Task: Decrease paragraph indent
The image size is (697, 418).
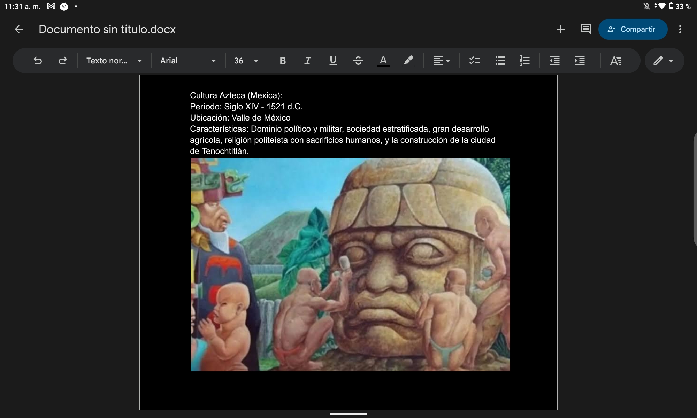Action: (555, 61)
